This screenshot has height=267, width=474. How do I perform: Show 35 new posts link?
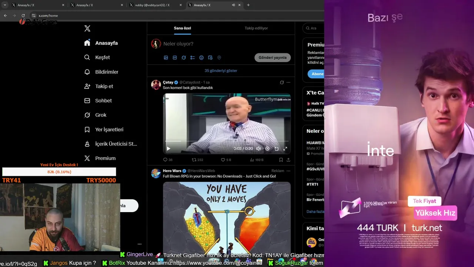point(221,70)
